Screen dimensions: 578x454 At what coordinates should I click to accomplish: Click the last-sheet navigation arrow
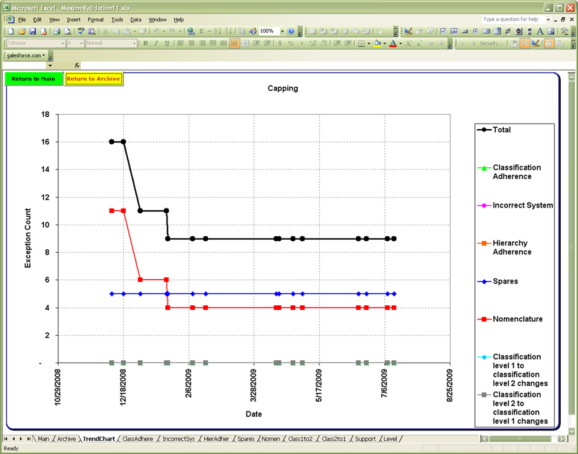pyautogui.click(x=28, y=439)
